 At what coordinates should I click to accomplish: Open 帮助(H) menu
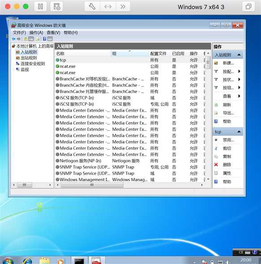click(71, 33)
